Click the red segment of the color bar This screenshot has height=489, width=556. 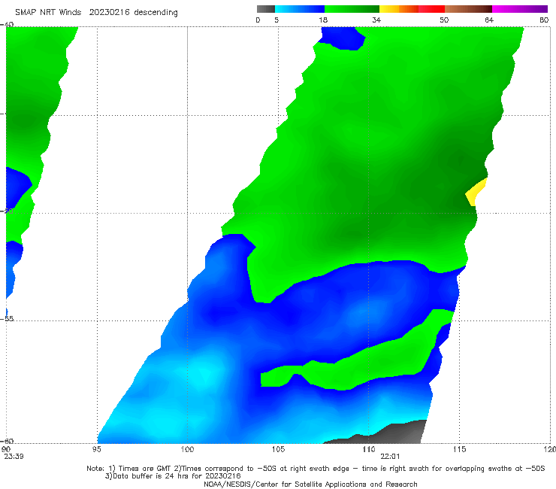coord(431,9)
